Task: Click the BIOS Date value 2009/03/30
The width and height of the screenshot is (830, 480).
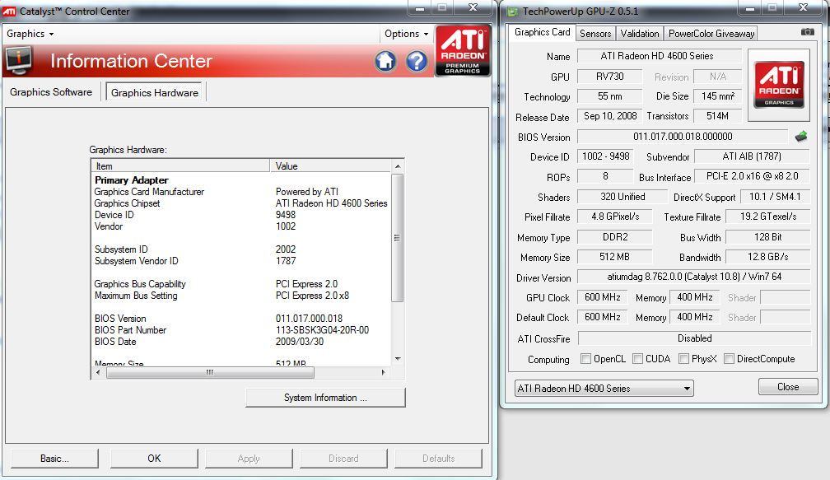Action: (299, 342)
